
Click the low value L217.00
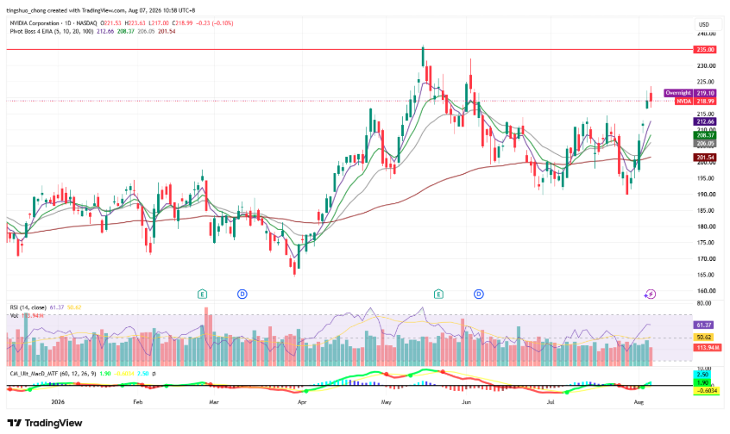(160, 23)
